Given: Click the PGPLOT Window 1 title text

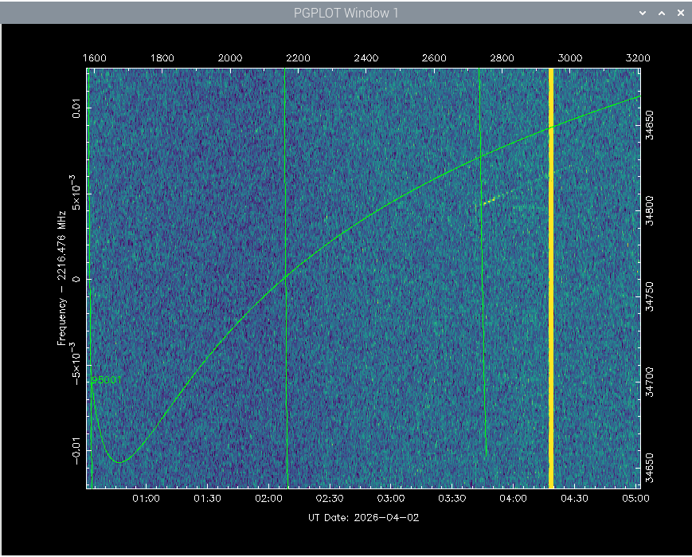Looking at the screenshot, I should tap(346, 13).
